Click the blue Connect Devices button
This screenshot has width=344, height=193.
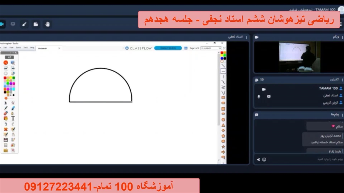tap(168, 48)
